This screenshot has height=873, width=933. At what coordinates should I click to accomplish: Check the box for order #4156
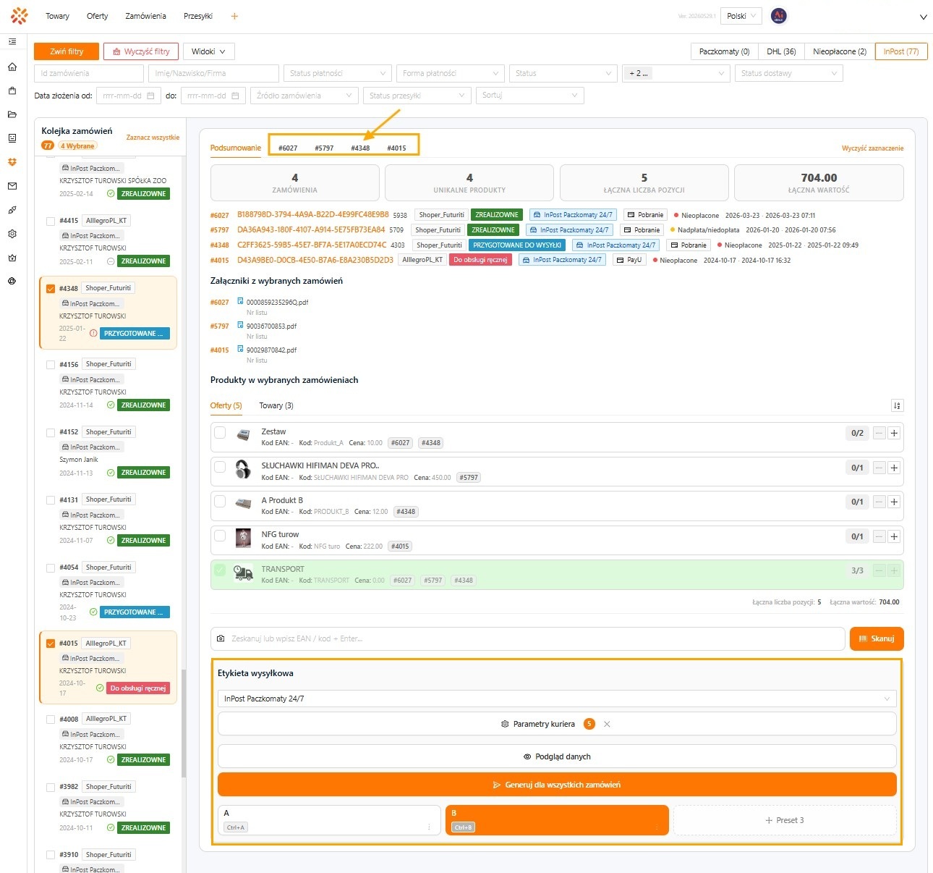pyautogui.click(x=51, y=365)
